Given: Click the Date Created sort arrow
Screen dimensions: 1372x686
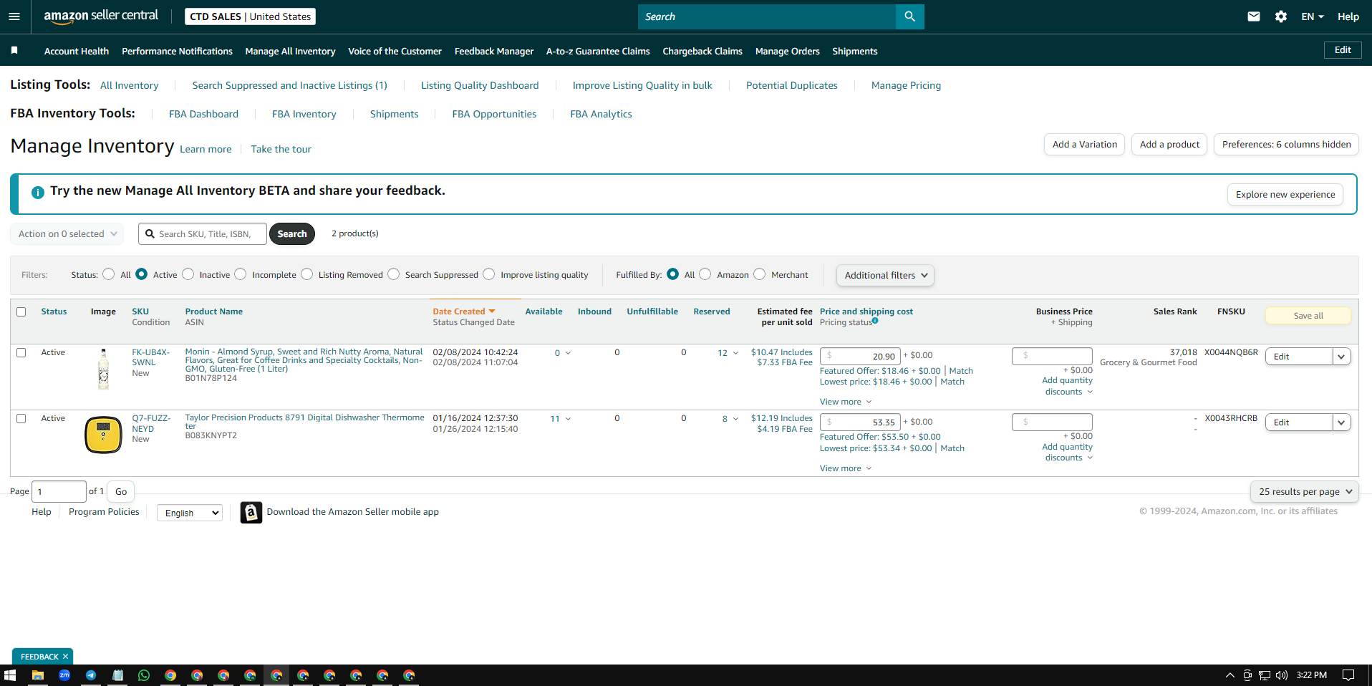Looking at the screenshot, I should [x=492, y=311].
